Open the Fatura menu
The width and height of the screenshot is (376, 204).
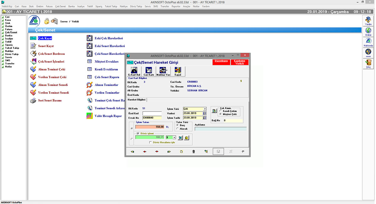coord(49,6)
